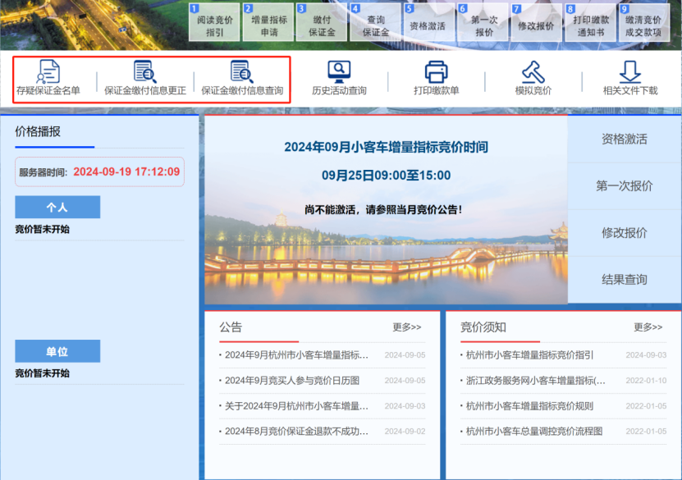The height and width of the screenshot is (480, 682).
Task: Click step 8 打印缴款通知书
Action: (x=590, y=25)
